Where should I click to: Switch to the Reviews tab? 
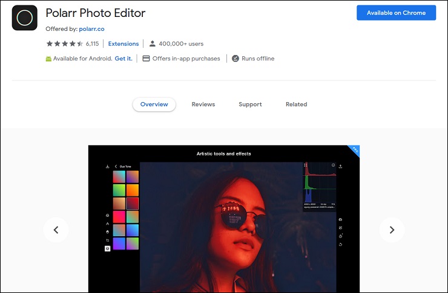[203, 105]
